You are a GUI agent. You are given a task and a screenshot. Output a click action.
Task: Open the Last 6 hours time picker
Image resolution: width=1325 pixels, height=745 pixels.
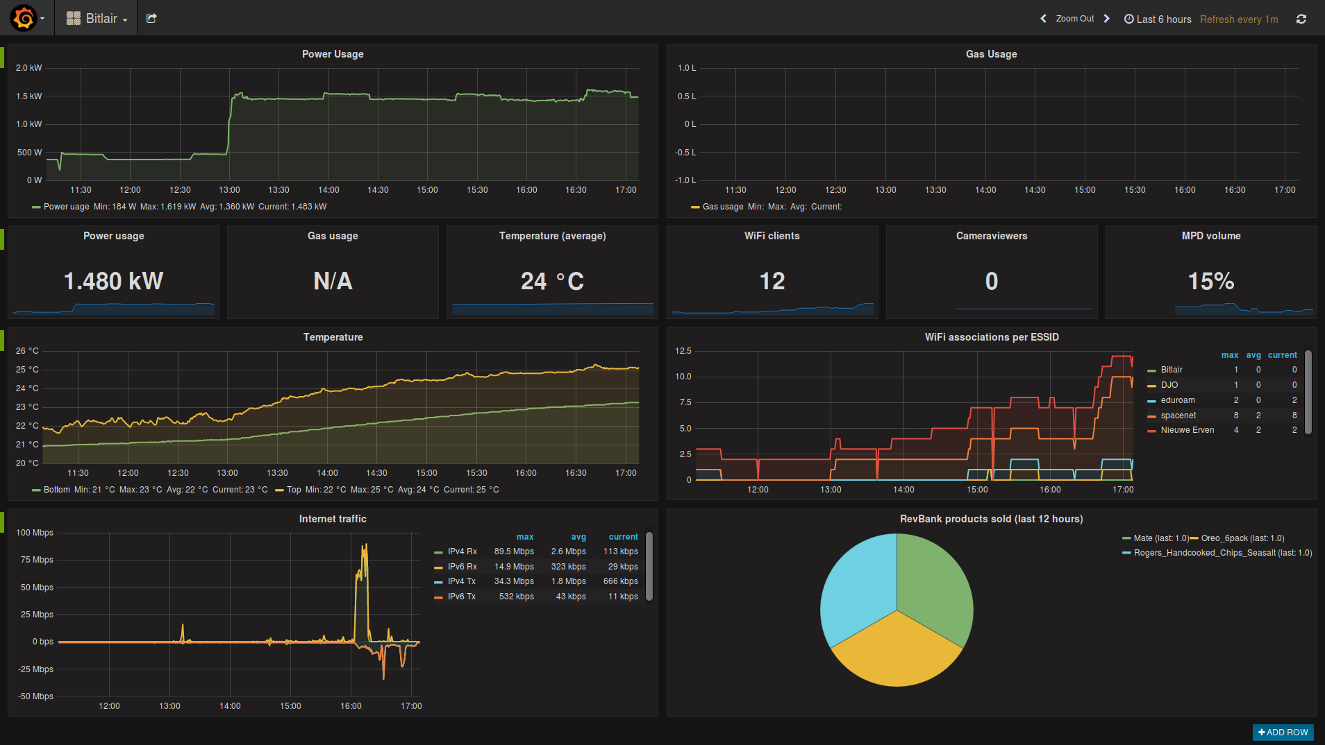(x=1158, y=19)
